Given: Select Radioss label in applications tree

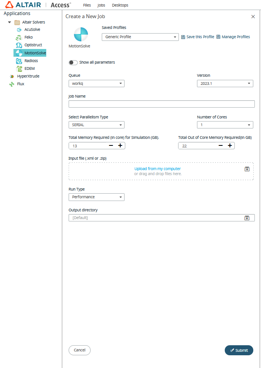Looking at the screenshot, I should (31, 61).
